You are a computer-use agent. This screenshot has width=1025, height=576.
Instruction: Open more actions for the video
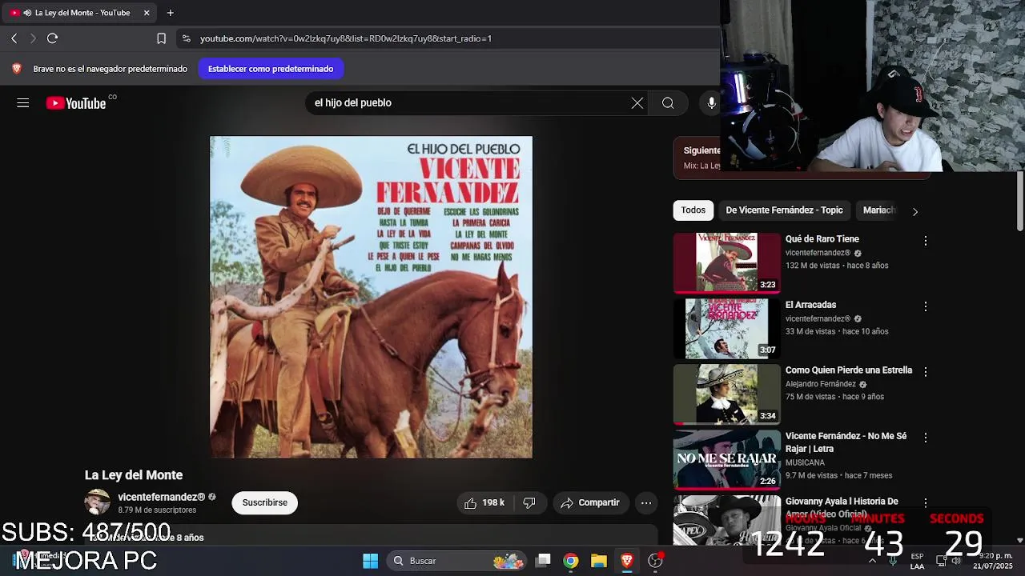coord(646,502)
